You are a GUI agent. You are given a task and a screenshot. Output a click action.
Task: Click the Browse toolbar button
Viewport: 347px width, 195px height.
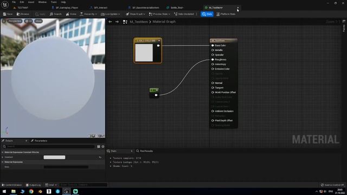(23, 14)
